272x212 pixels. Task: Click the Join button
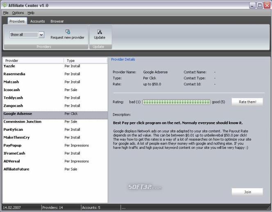tap(247, 192)
